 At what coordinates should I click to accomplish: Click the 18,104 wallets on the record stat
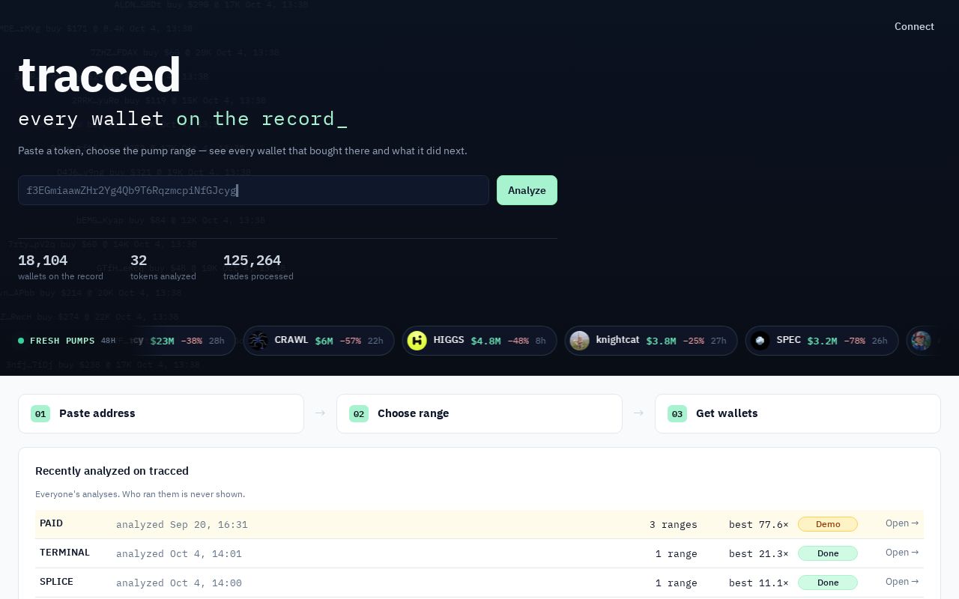[x=61, y=267]
